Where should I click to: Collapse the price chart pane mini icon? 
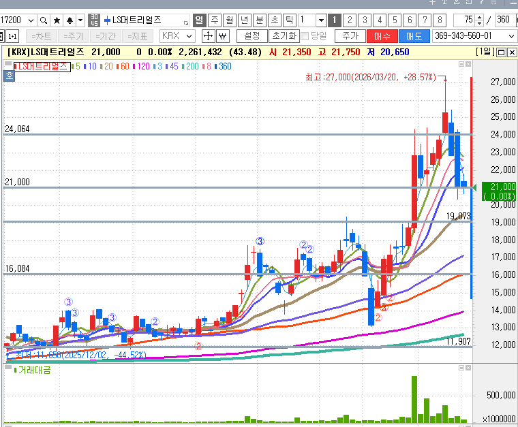pos(461,64)
